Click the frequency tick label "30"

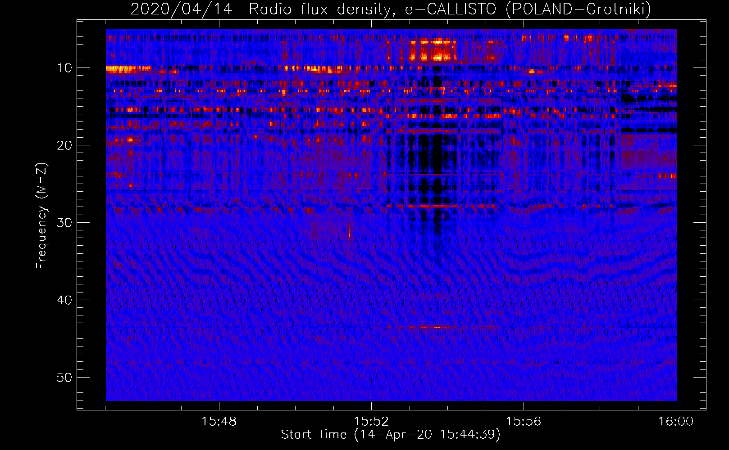pyautogui.click(x=65, y=223)
